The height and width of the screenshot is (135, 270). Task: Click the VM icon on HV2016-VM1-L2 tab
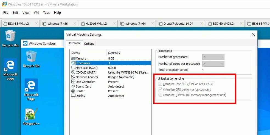83,24
